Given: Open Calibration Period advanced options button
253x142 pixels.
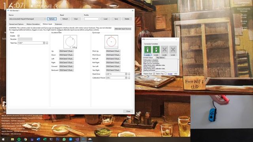Looking at the screenshot, I should (129, 78).
